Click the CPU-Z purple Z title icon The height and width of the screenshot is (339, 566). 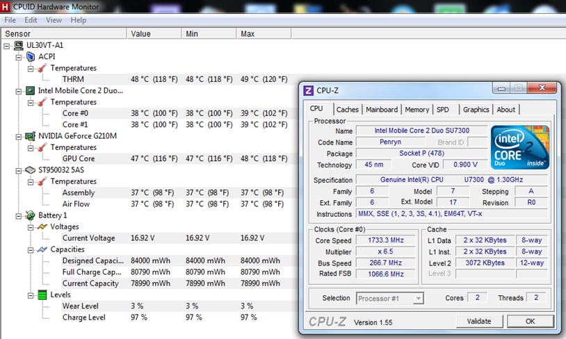[x=308, y=90]
